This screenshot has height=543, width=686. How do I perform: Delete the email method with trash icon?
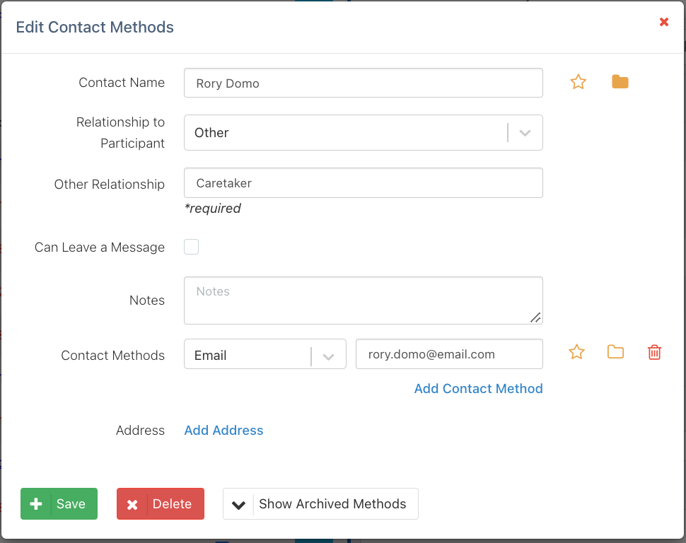pos(654,352)
